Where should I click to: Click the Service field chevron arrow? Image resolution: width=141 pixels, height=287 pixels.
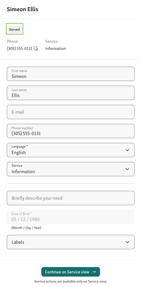pyautogui.click(x=127, y=169)
